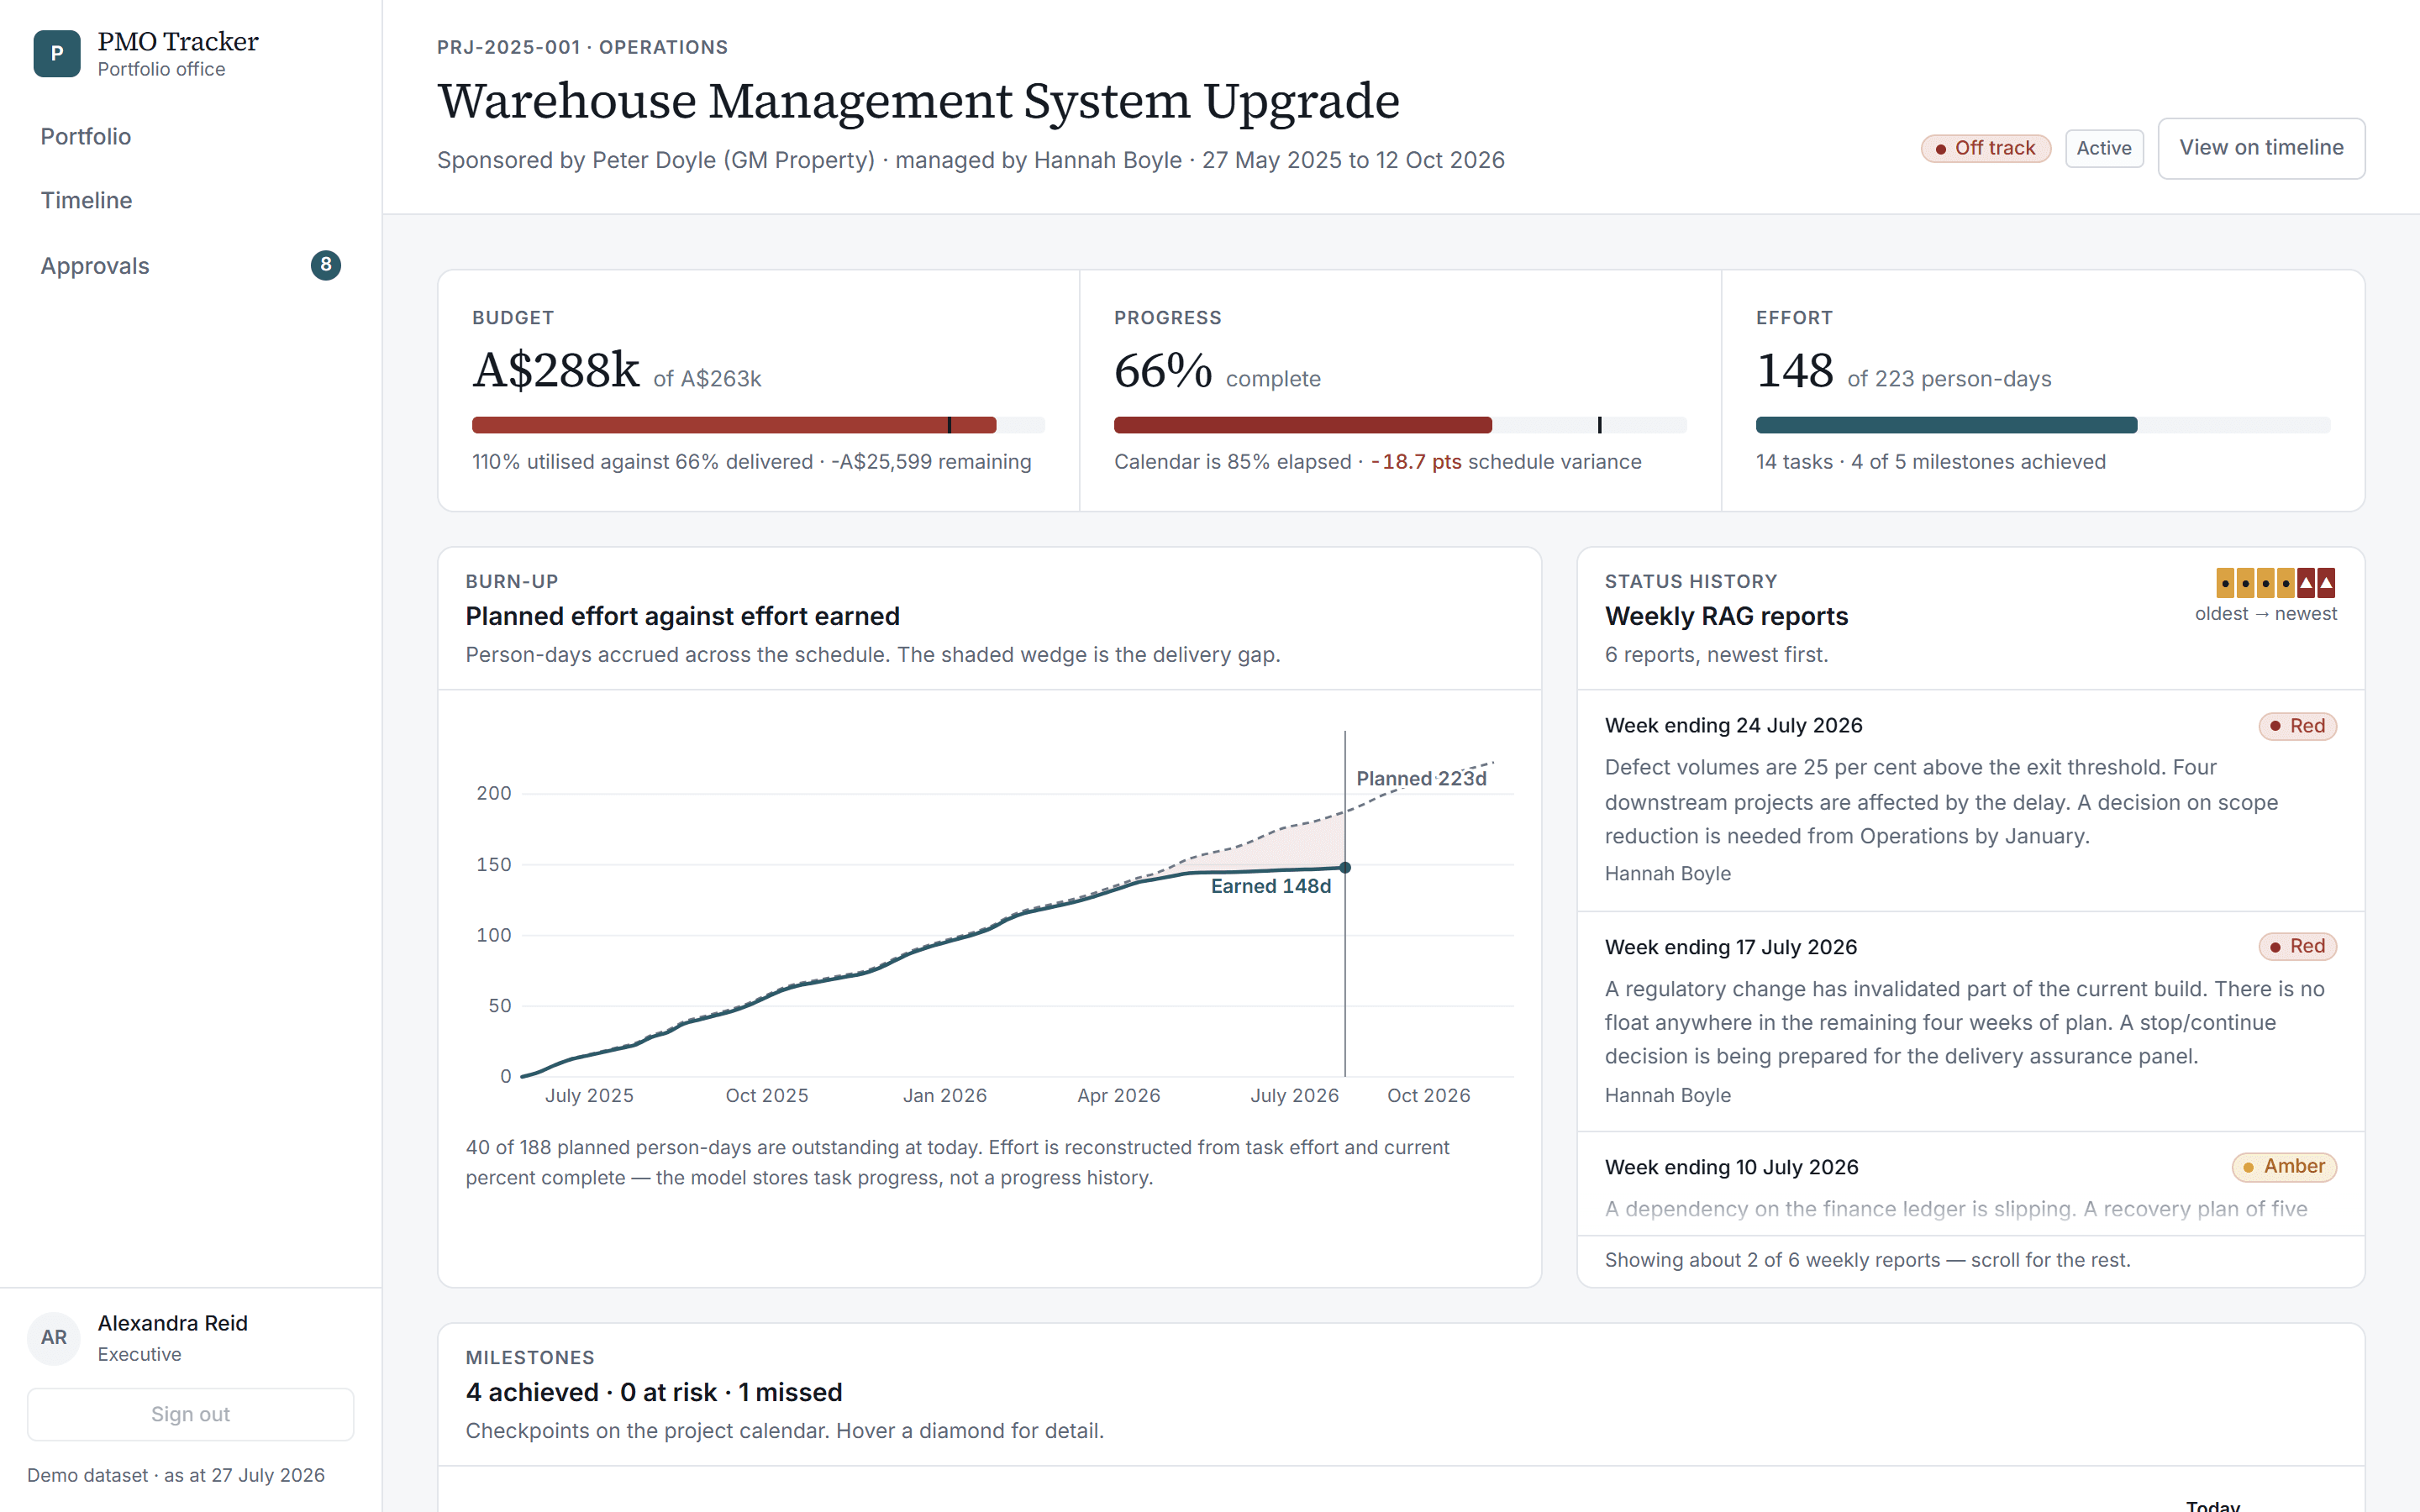Click the PMO Tracker P logo
The height and width of the screenshot is (1512, 2420).
(57, 54)
